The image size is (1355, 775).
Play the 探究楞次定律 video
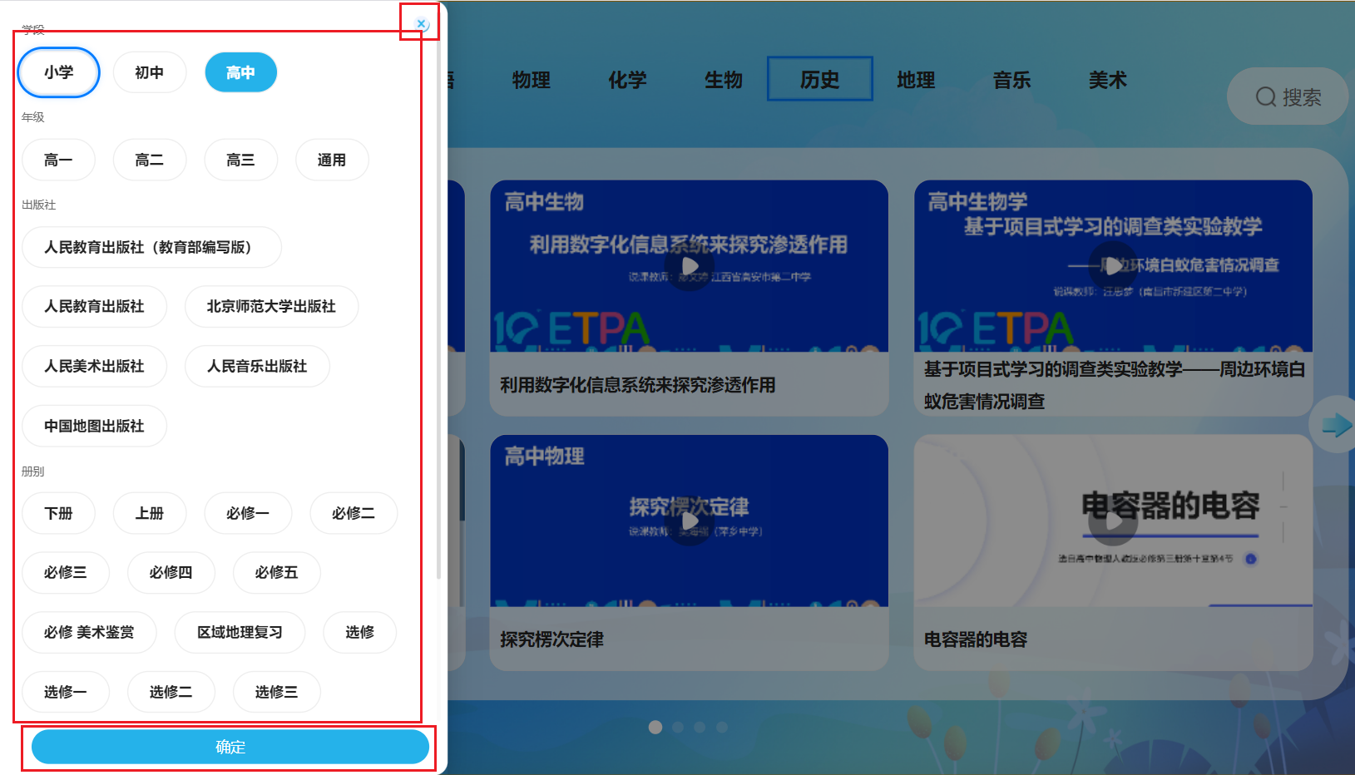[690, 521]
